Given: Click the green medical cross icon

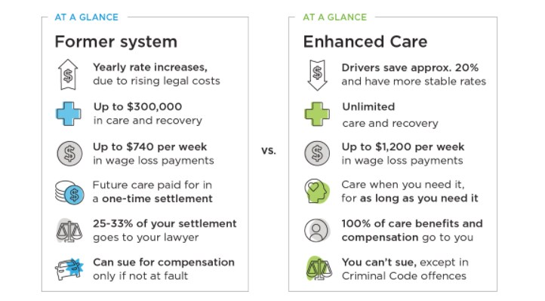Looking at the screenshot, I should pyautogui.click(x=317, y=114).
